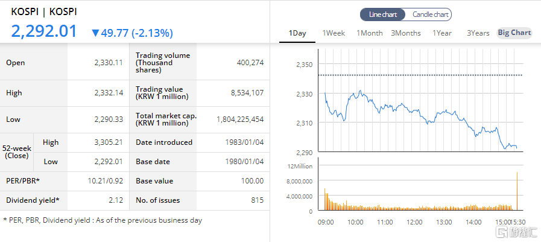Select the 1Month tab
The image size is (541, 242).
click(x=370, y=33)
